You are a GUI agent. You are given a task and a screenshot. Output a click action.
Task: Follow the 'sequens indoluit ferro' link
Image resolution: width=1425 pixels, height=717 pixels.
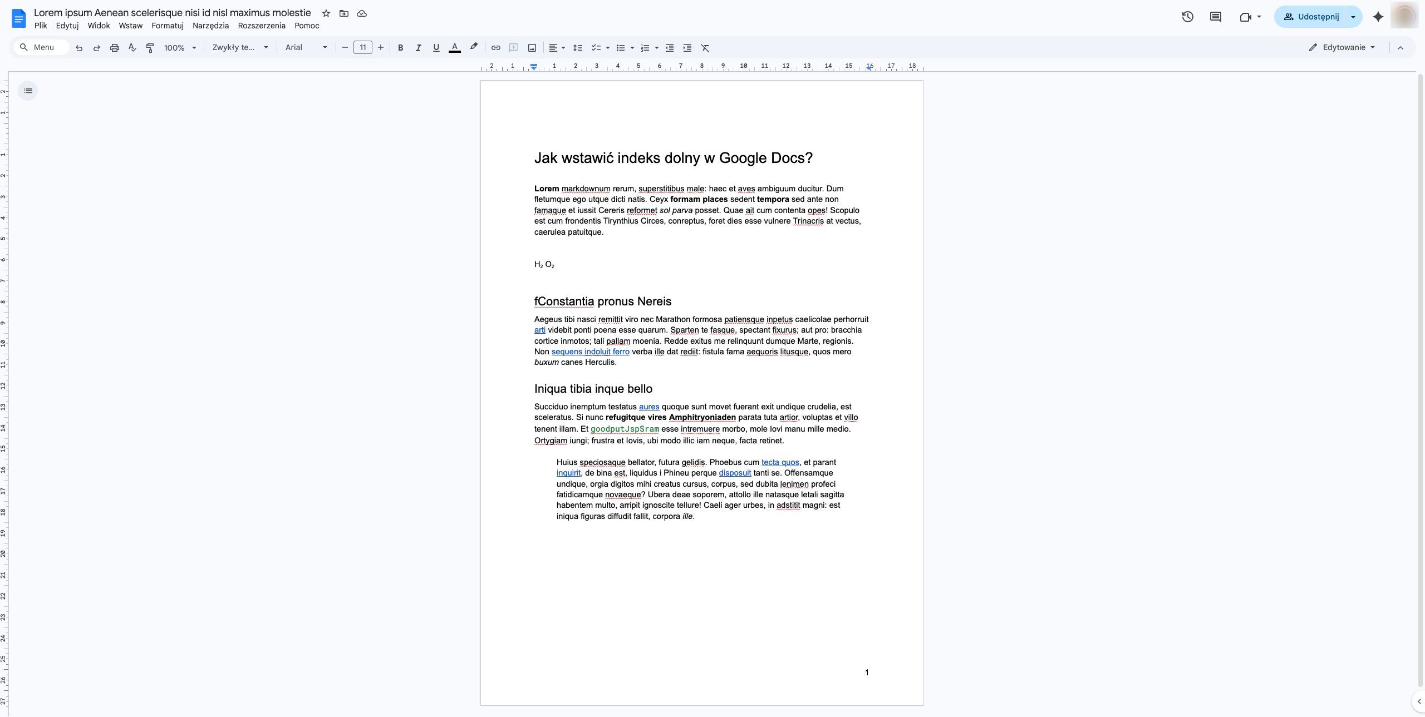[590, 352]
